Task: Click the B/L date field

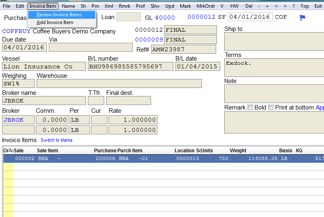Action: [x=198, y=66]
